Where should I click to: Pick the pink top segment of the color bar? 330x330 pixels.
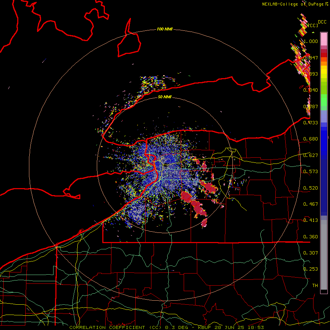(324, 39)
